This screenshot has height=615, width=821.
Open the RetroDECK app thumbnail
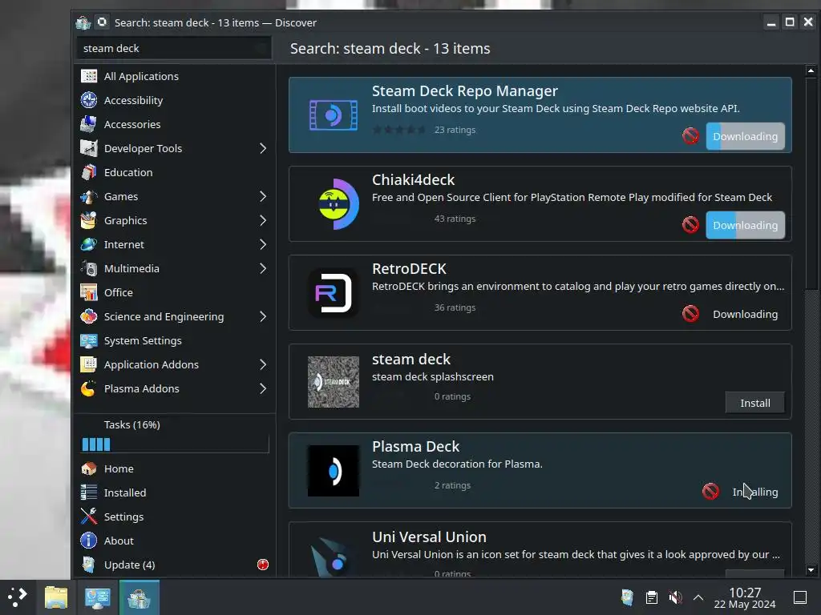point(333,293)
